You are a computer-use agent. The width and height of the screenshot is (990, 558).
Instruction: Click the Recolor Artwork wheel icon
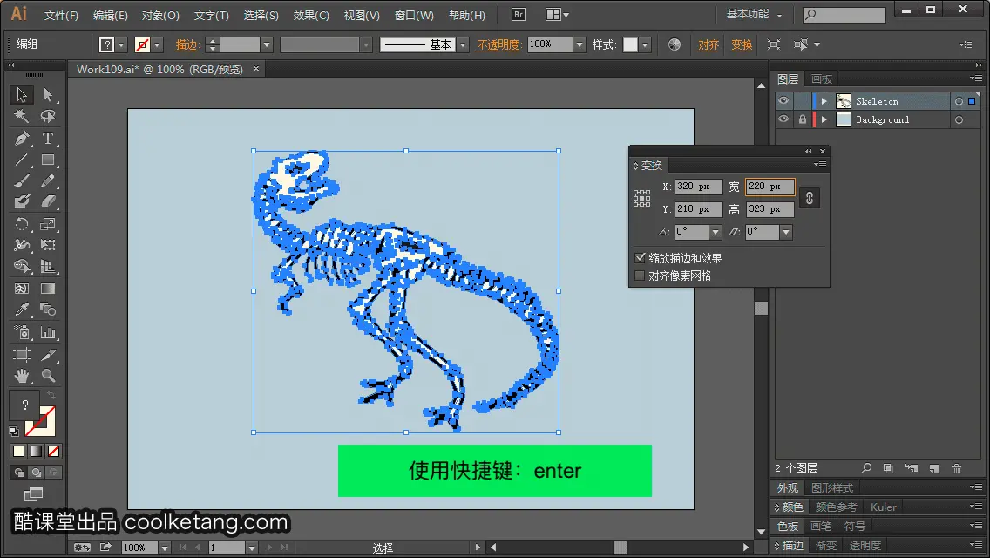point(675,44)
